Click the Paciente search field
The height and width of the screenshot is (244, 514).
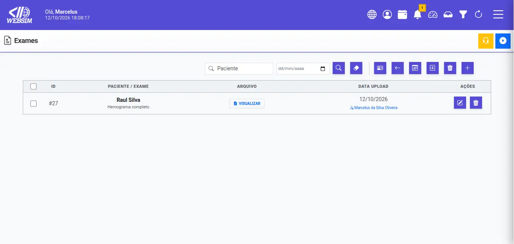coord(239,68)
